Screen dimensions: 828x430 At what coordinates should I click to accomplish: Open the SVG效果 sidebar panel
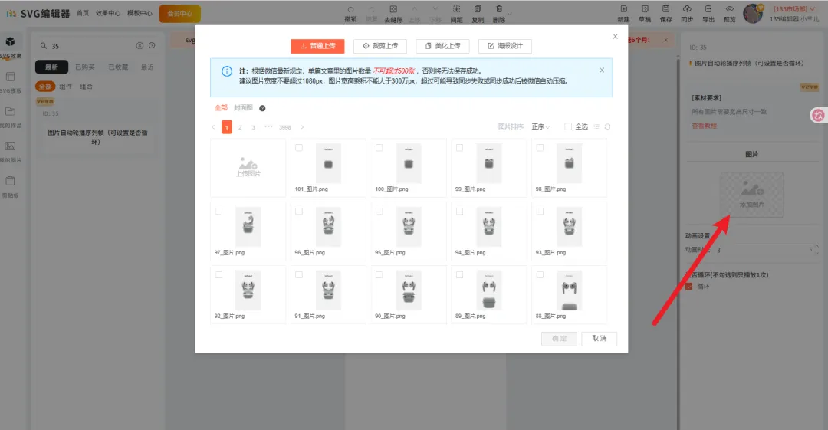[11, 47]
